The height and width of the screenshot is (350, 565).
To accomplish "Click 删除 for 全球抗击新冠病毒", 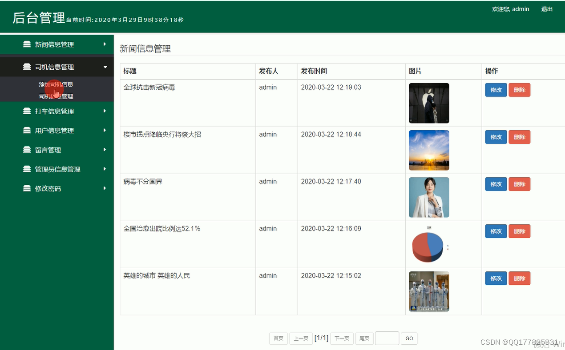I will point(520,90).
